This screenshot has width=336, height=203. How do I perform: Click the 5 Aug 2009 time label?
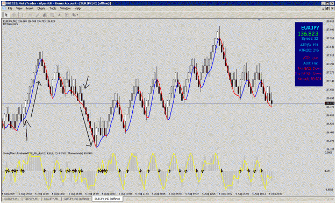coord(8,194)
